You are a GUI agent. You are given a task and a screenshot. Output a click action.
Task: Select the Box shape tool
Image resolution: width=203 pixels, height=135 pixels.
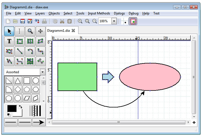[20, 41]
